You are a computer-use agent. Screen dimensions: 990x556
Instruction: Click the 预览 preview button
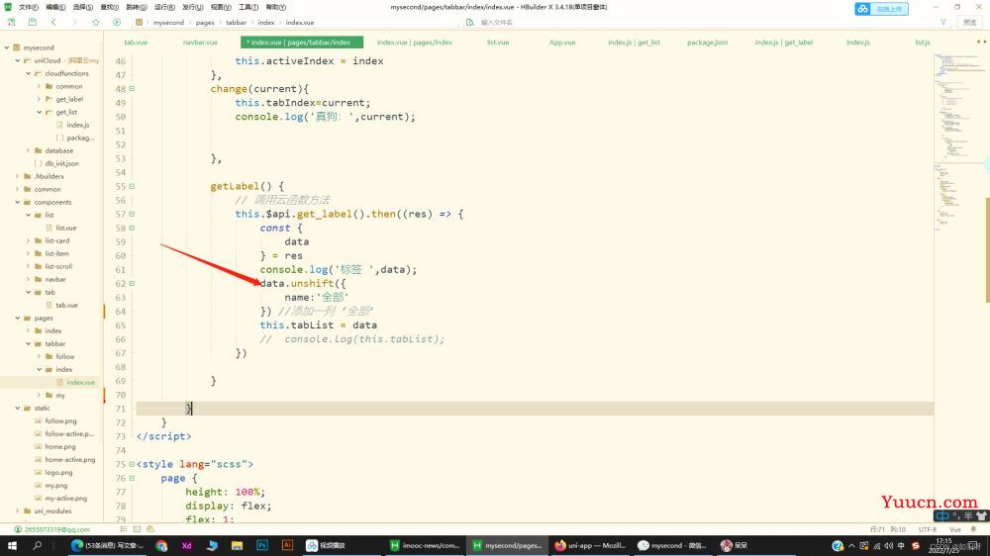(x=970, y=22)
